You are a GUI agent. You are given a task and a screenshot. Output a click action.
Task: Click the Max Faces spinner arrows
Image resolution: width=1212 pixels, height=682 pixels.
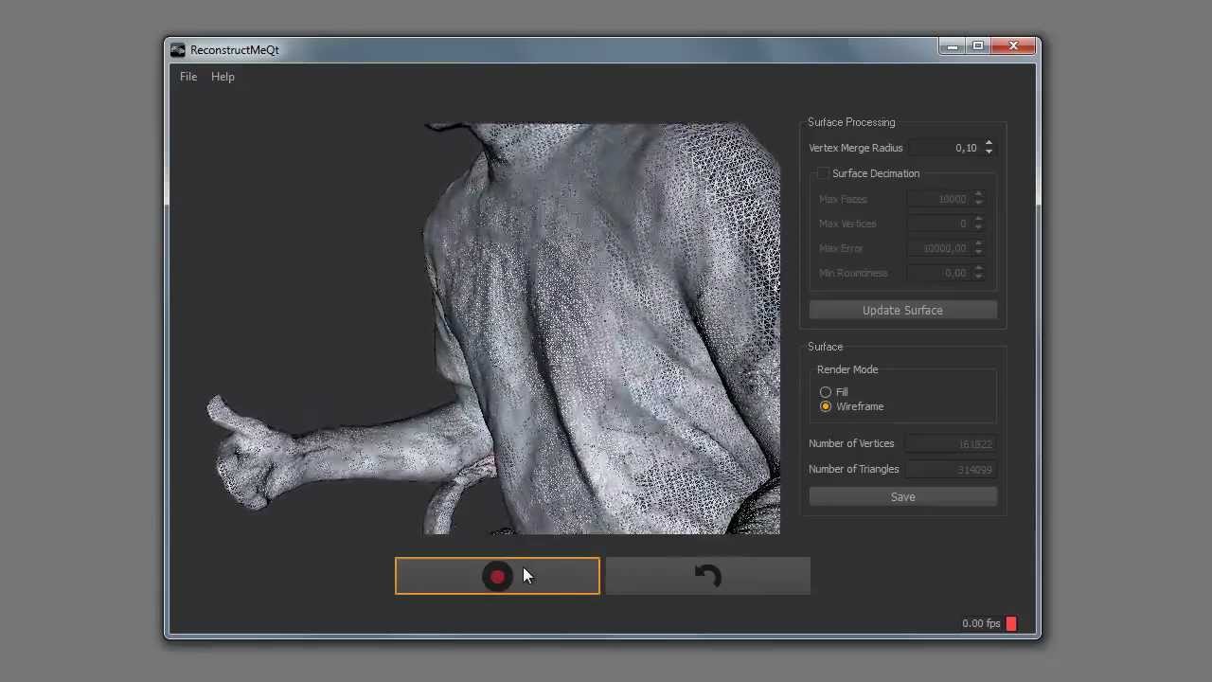(x=978, y=199)
